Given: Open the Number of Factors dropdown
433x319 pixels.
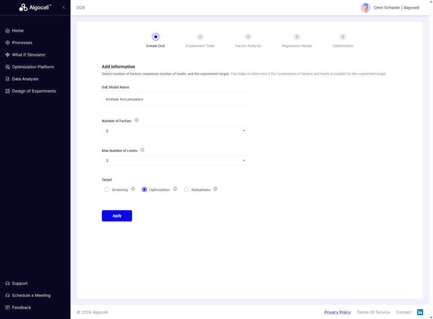Looking at the screenshot, I should coord(175,131).
